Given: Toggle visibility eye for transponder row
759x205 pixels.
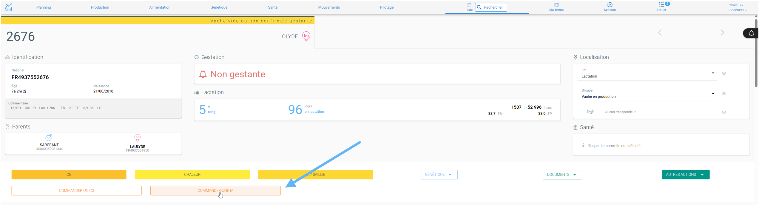Looking at the screenshot, I should pos(724,112).
